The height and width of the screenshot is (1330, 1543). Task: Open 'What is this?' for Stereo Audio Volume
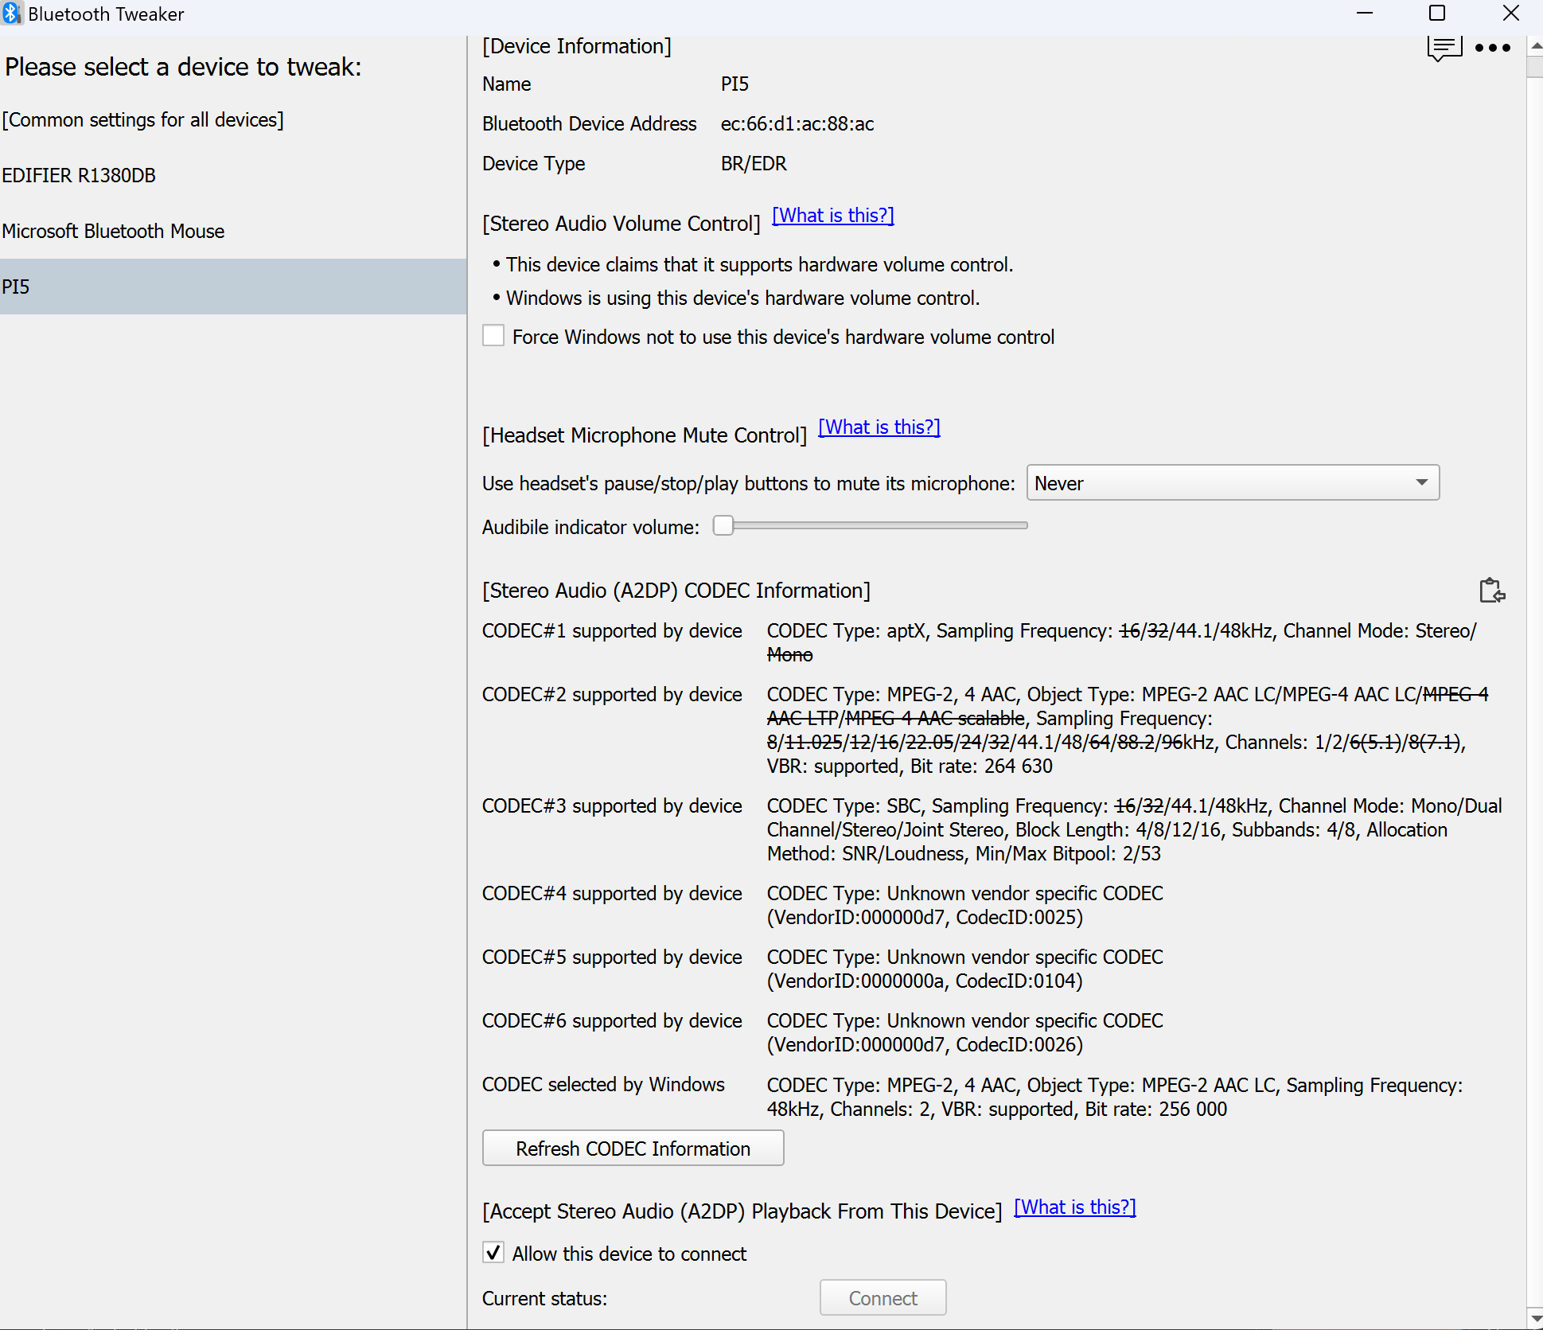point(832,216)
